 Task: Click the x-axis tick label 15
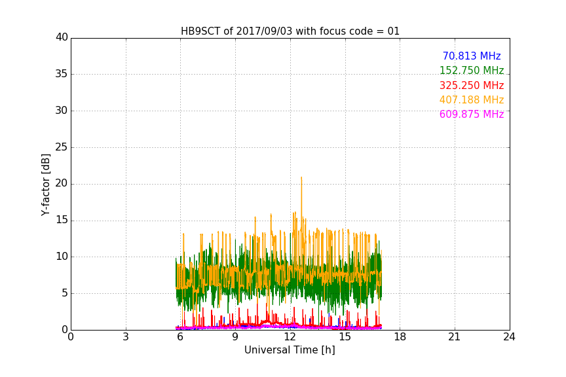[x=345, y=337]
